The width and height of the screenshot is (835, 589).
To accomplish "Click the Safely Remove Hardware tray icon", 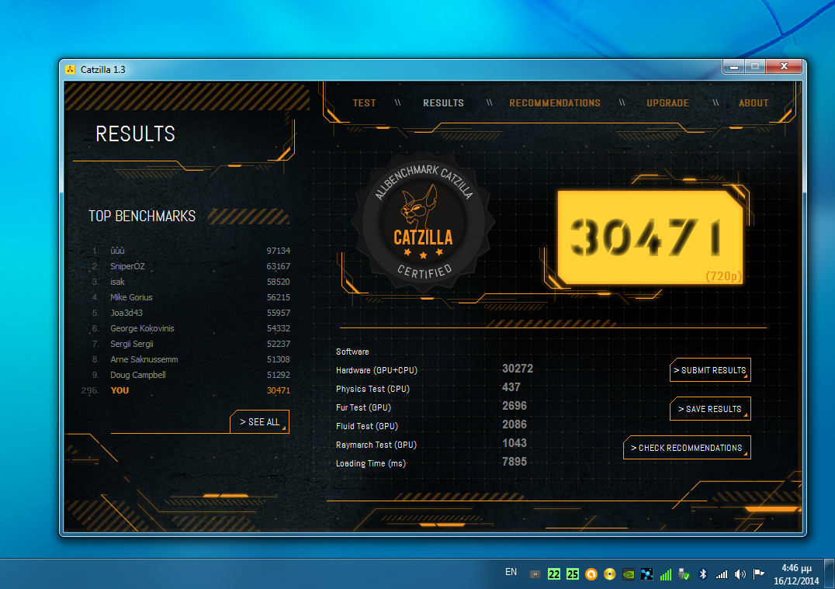I will [x=684, y=574].
